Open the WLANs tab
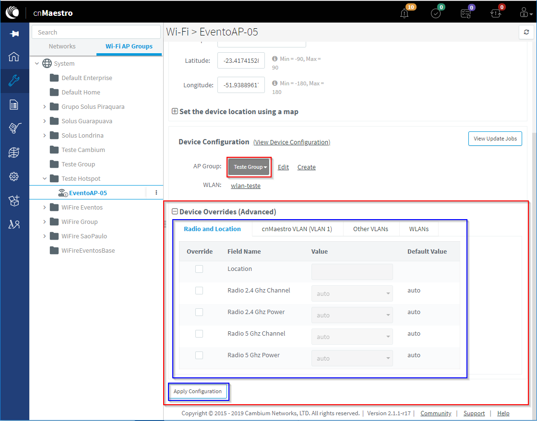The image size is (537, 421). (x=419, y=229)
